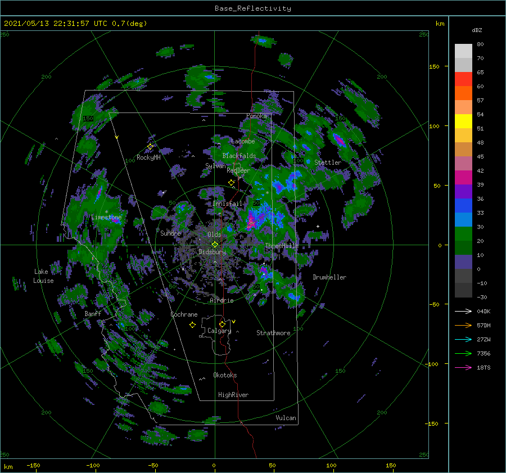Click the 04DK legend label
Screen dimensions: 506x473
point(484,311)
